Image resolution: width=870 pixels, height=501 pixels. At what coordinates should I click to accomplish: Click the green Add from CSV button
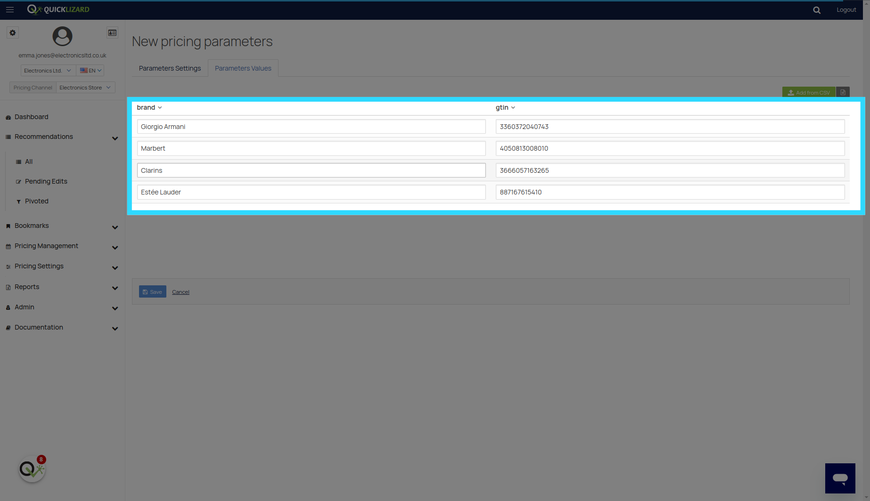pyautogui.click(x=809, y=92)
